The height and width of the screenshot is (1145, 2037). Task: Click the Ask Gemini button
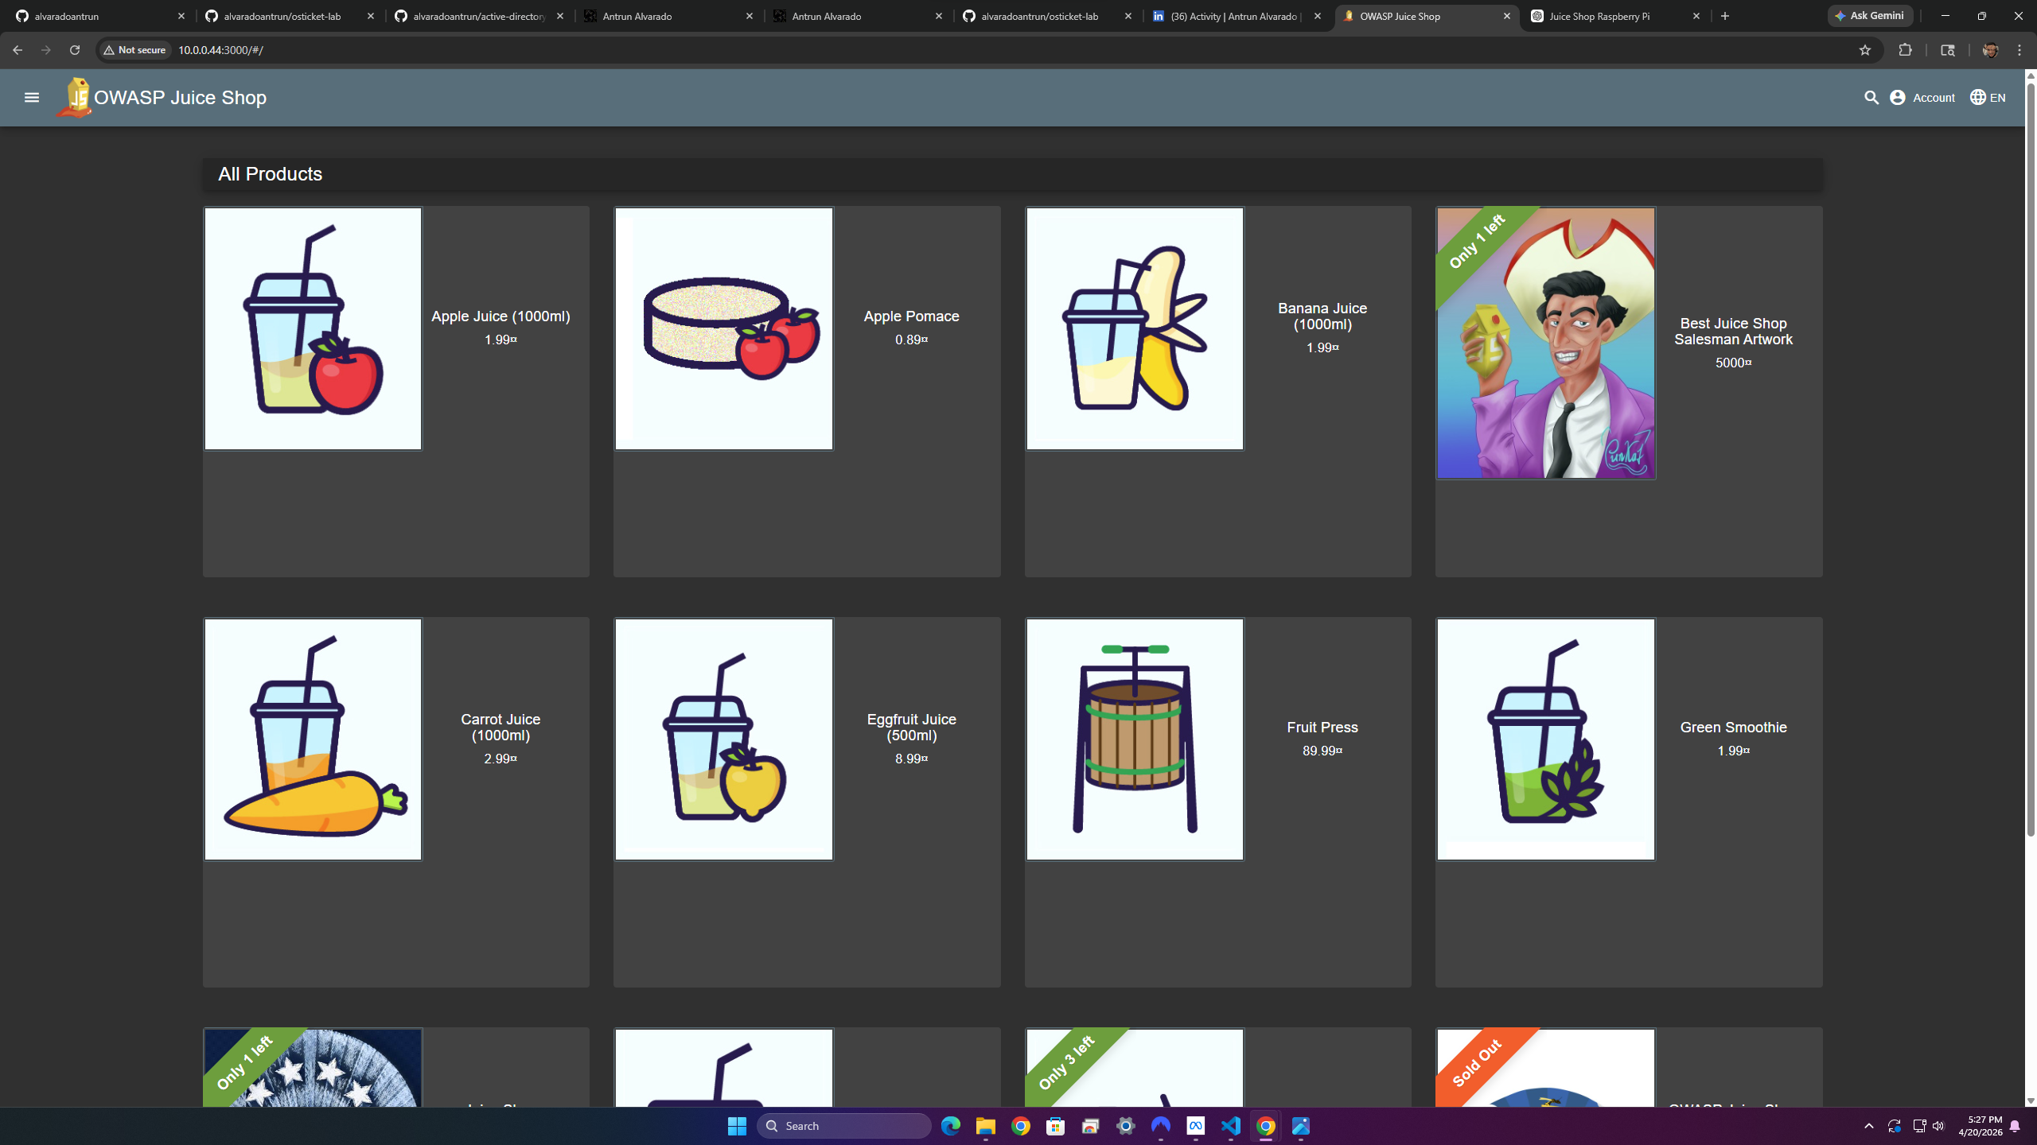[1871, 16]
